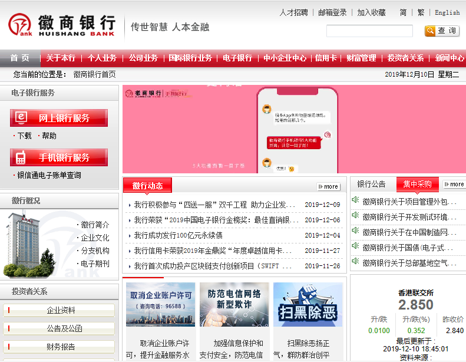This screenshot has height=362, width=466.
Task: Switch to traditional Chinese 繁
Action: 421,12
